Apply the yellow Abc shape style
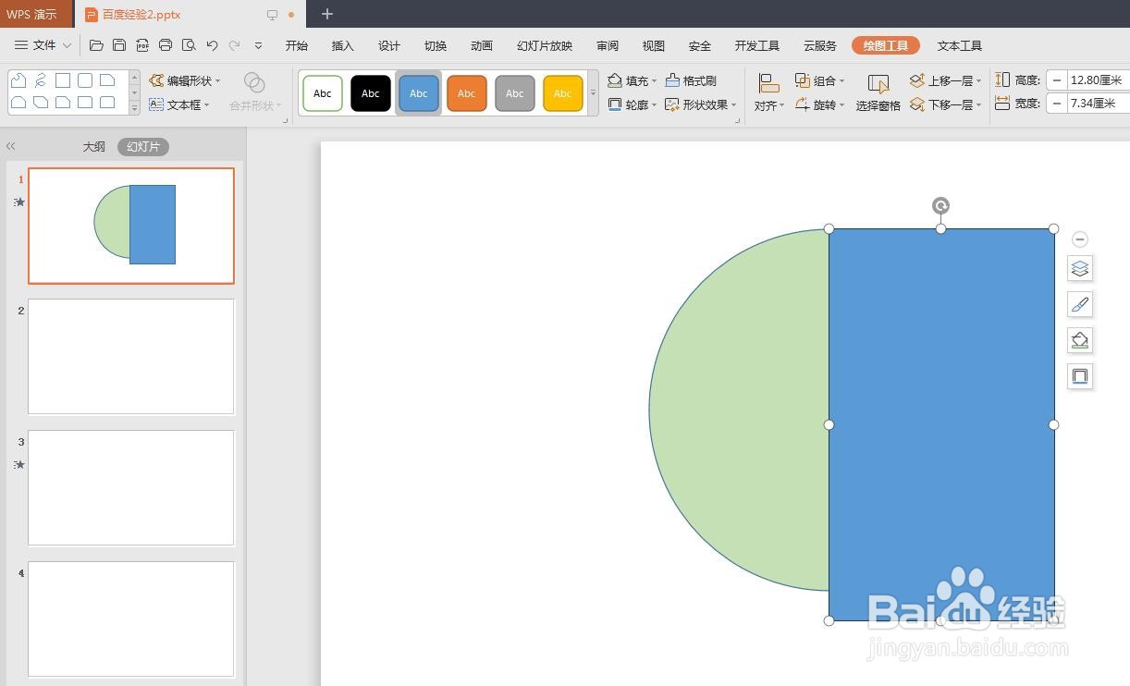Screen dimensions: 1130x686 click(x=563, y=93)
